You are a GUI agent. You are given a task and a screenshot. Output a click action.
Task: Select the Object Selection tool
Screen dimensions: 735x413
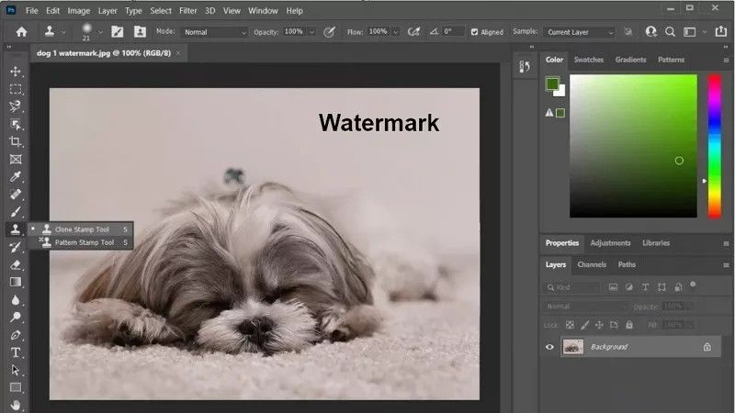point(16,124)
